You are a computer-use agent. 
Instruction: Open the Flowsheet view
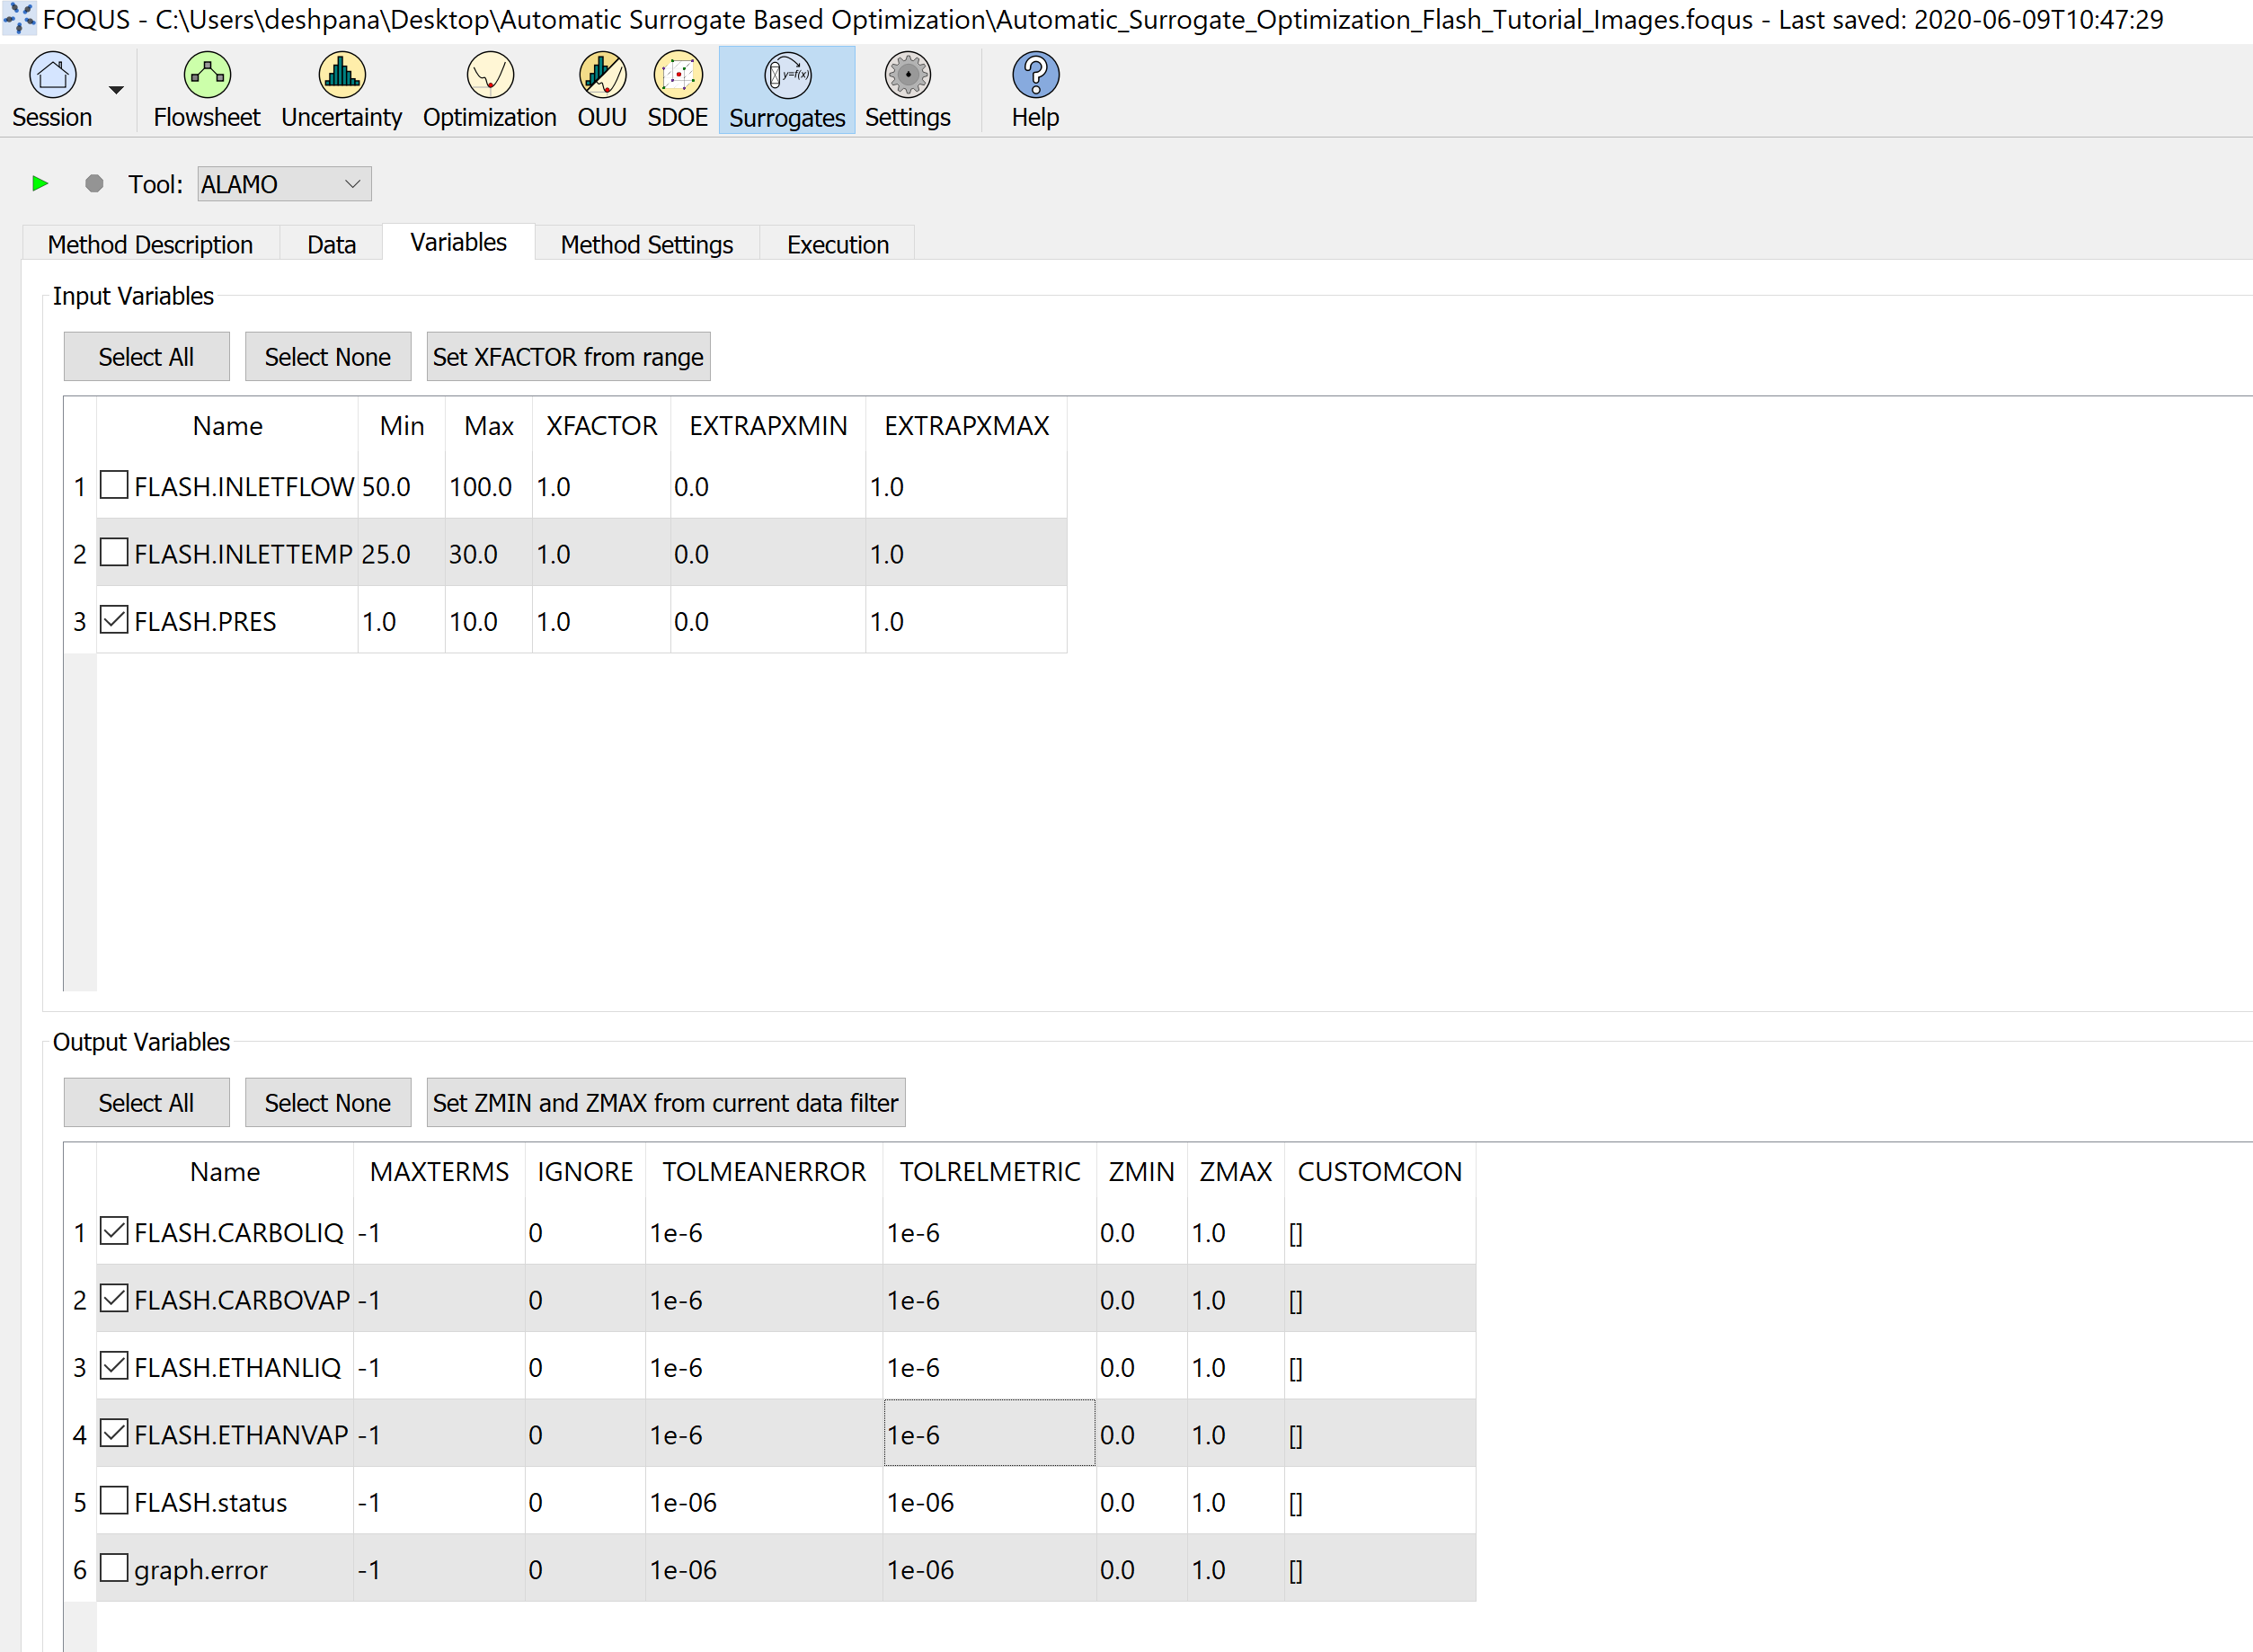(206, 89)
